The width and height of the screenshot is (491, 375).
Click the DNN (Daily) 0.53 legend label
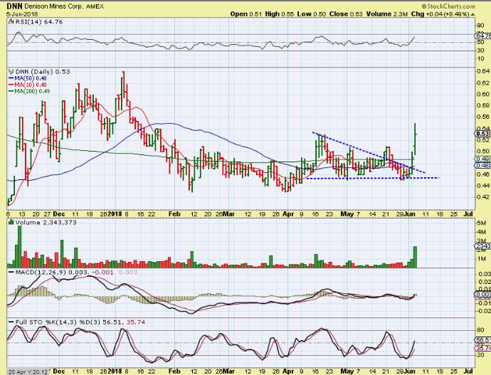click(43, 72)
